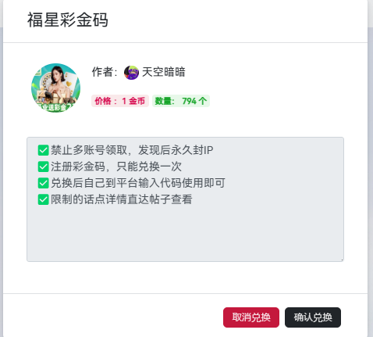The image size is (373, 337).
Task: Confirm with the black 确认兑换 button
Action: 313,317
